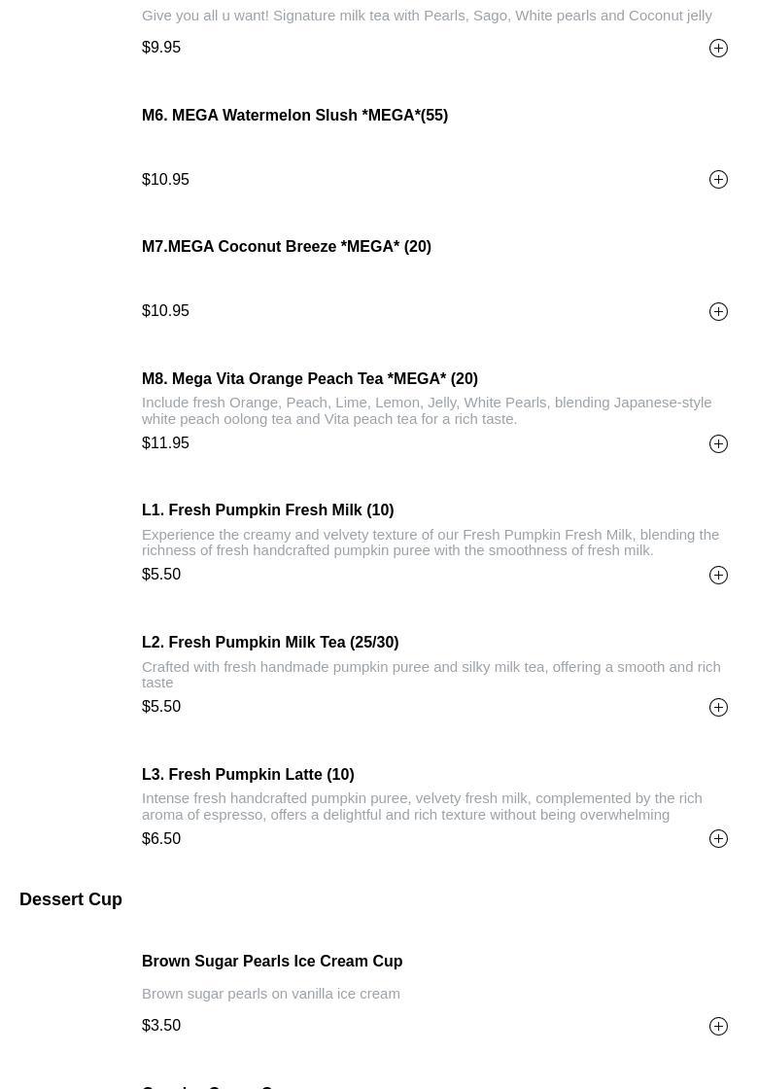Add M8 Mega Vita Orange Peach Tea
The image size is (758, 1089).
[718, 443]
